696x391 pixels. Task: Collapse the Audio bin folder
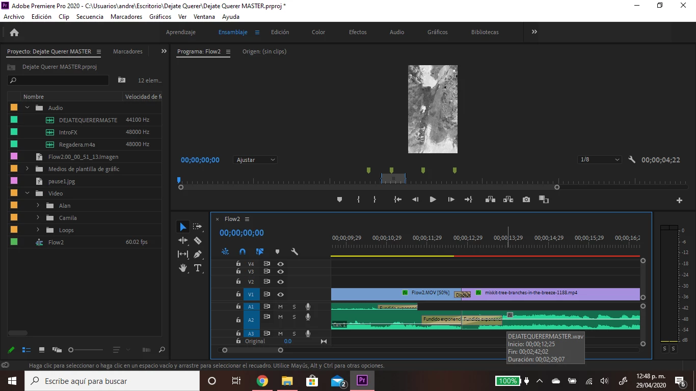pos(28,108)
